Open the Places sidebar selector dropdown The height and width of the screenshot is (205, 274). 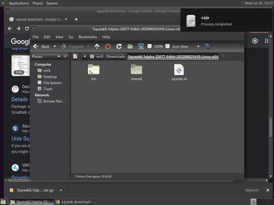[46, 57]
